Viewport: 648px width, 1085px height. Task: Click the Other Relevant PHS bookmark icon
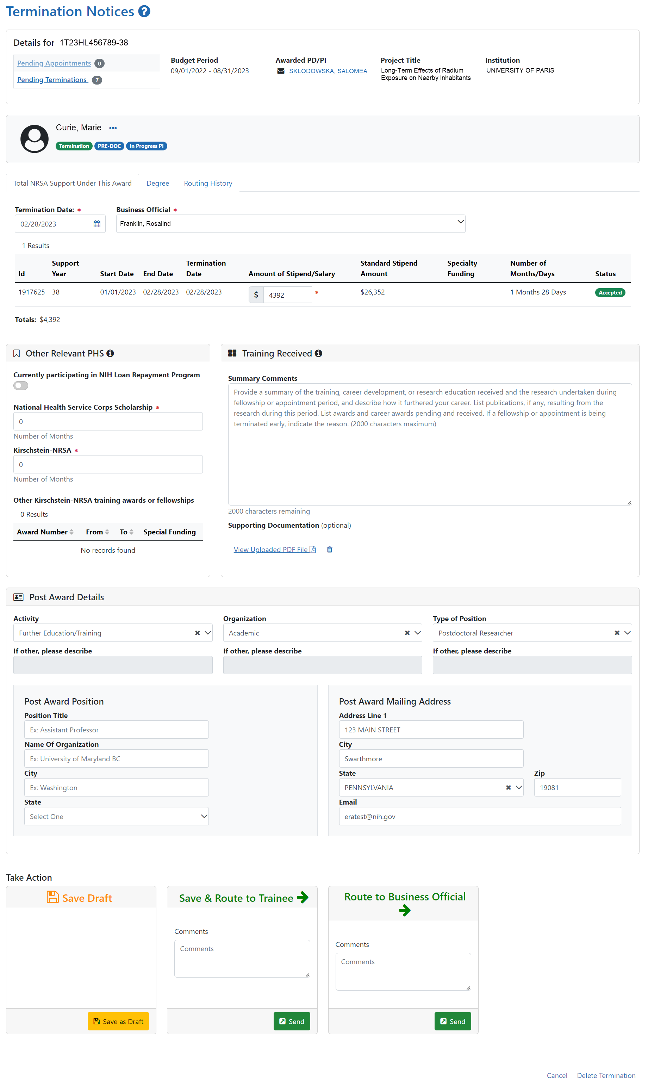click(17, 353)
